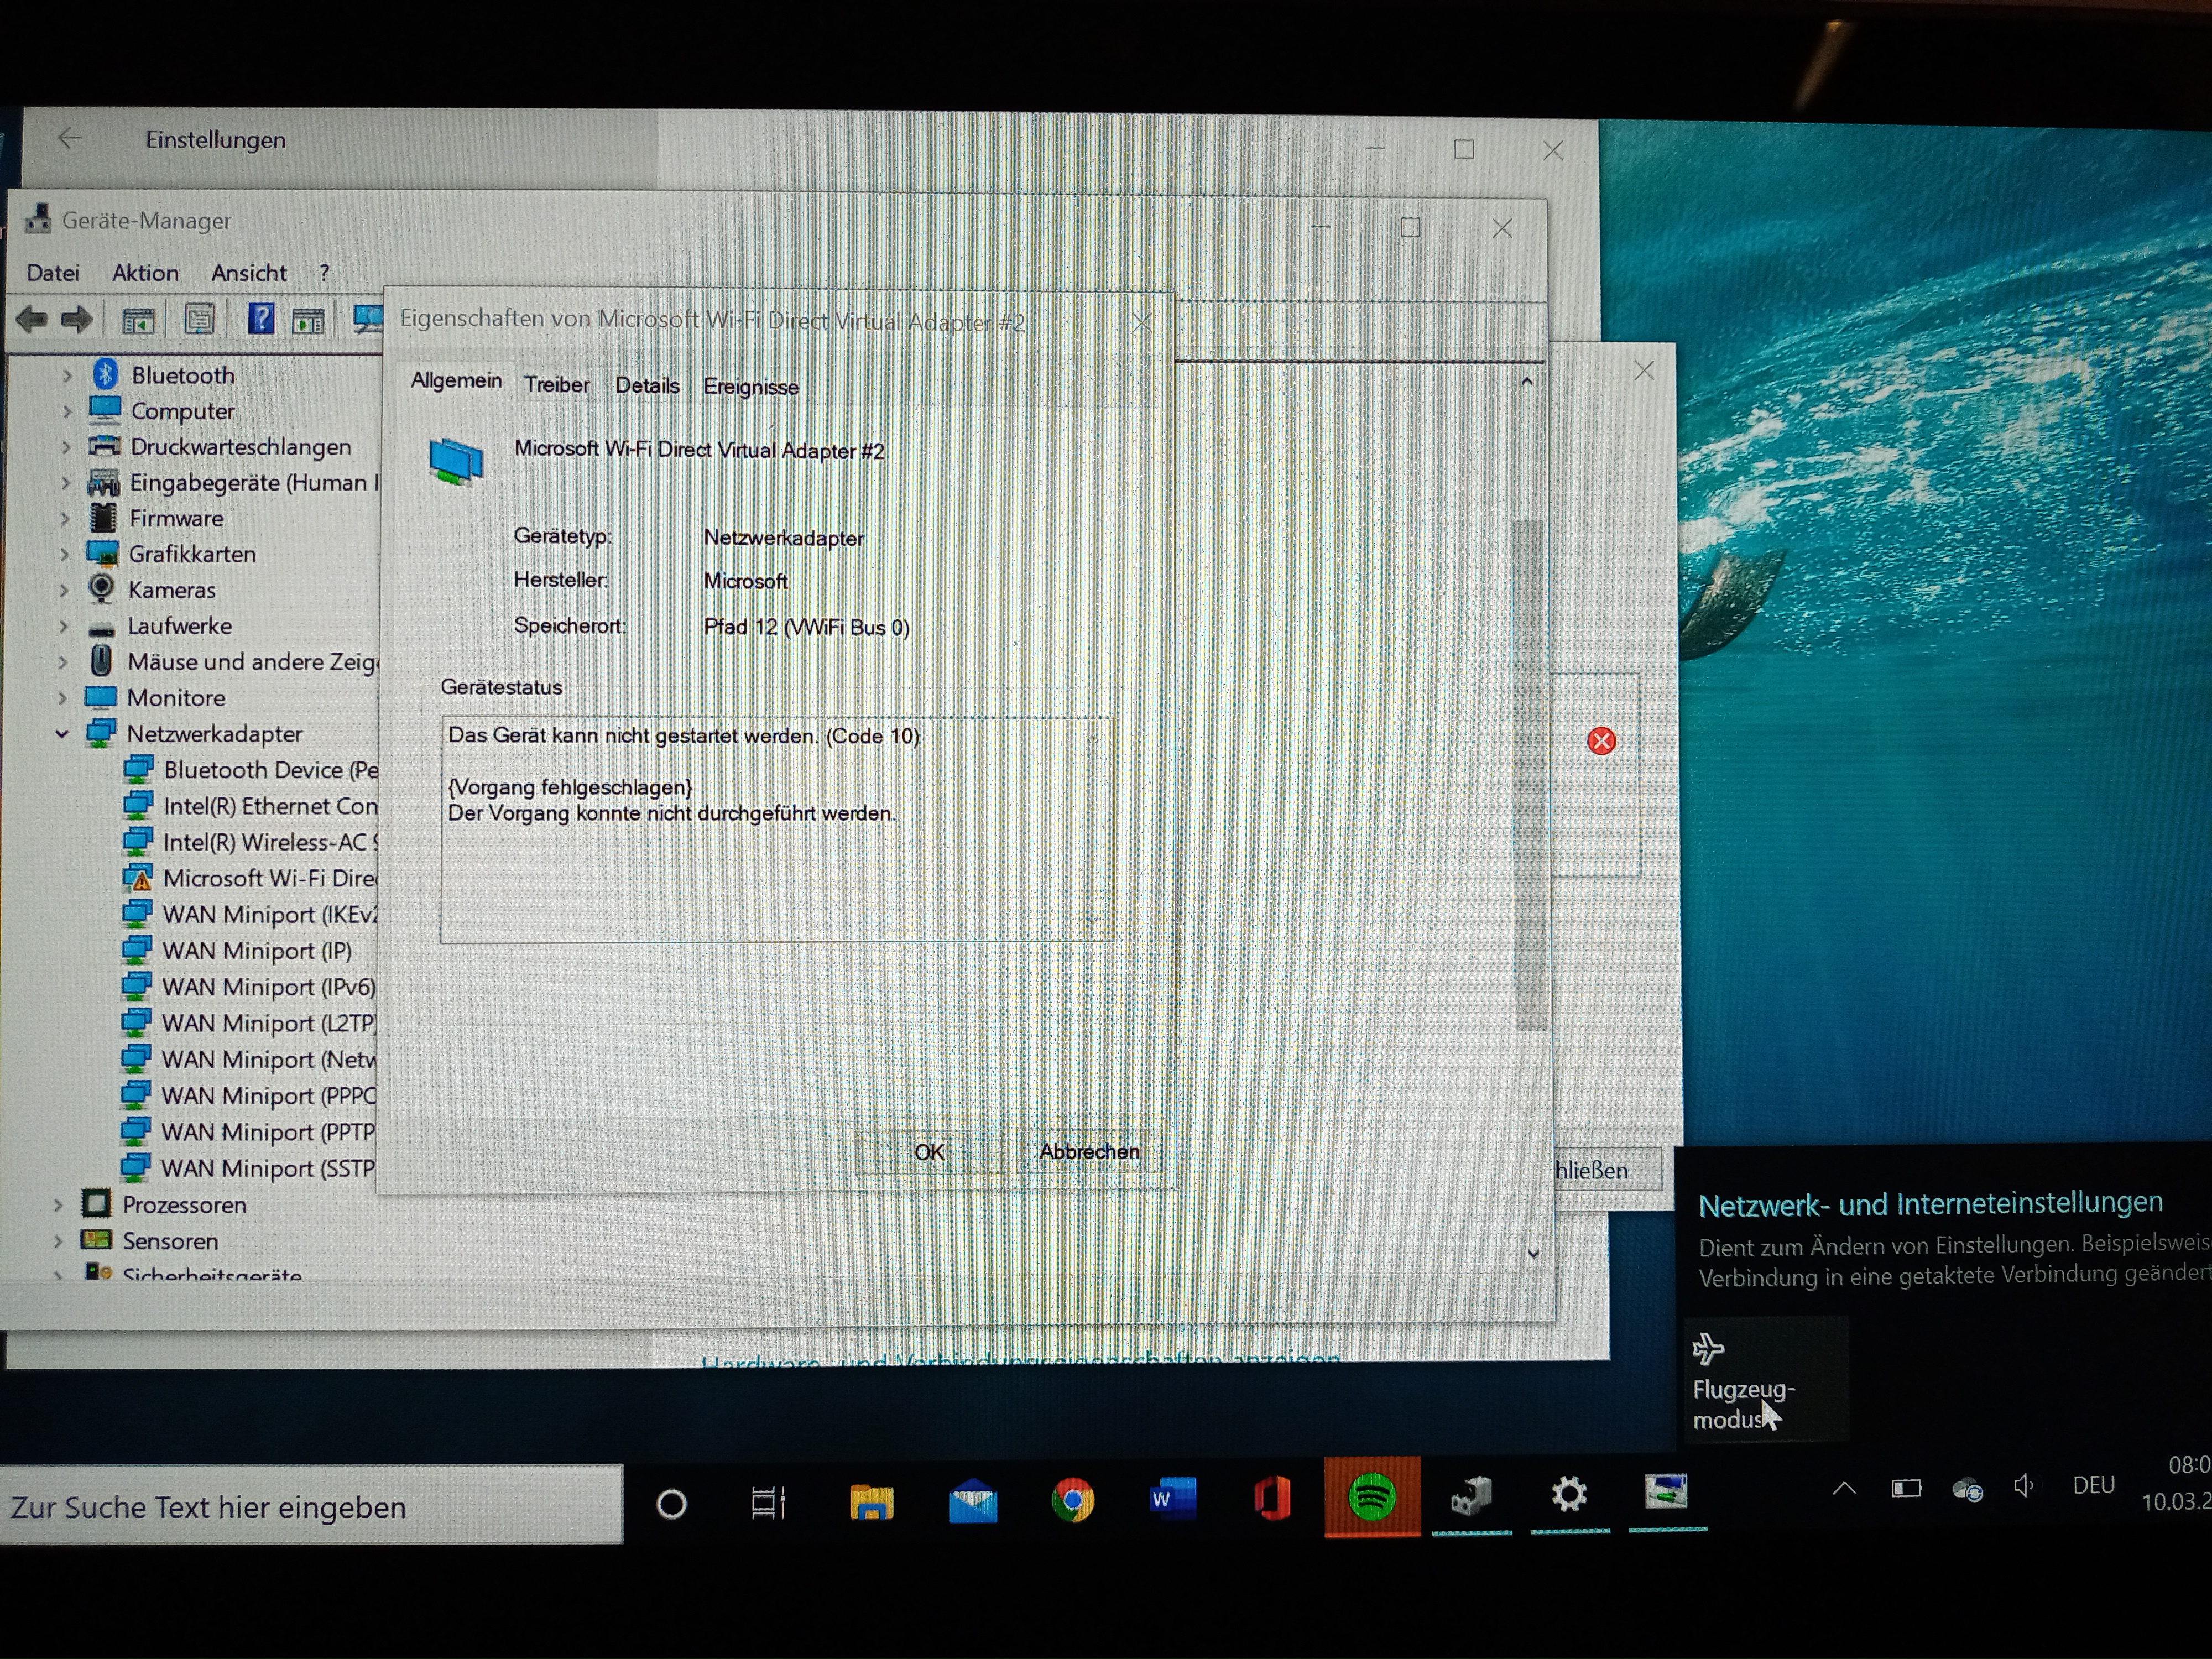Expand the Bluetooth category
Viewport: 2212px width, 1659px height.
pyautogui.click(x=67, y=376)
